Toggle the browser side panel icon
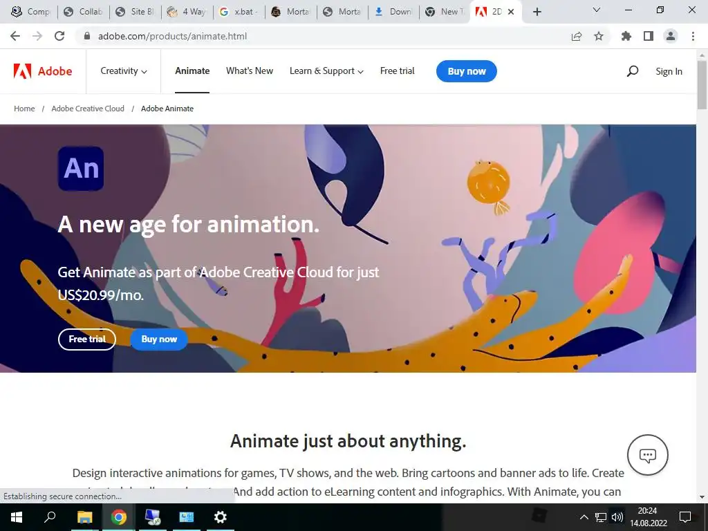 point(649,36)
